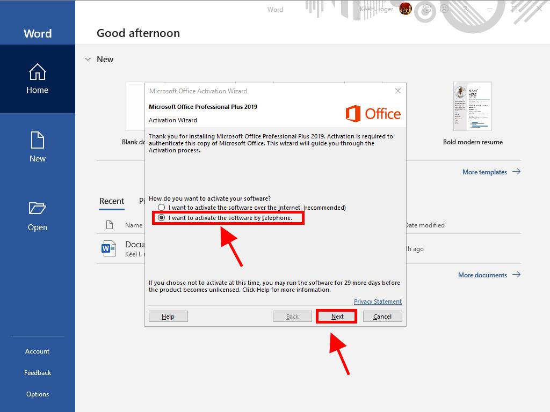Switch to the Recent tab
The width and height of the screenshot is (550, 412).
(x=112, y=201)
